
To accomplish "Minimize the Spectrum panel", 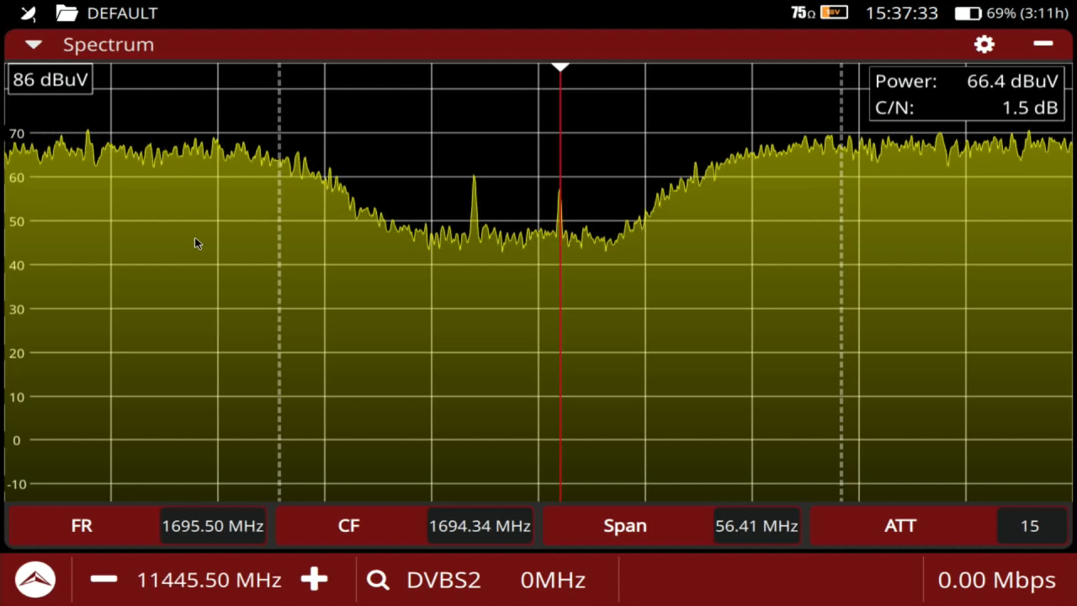I will 1043,44.
